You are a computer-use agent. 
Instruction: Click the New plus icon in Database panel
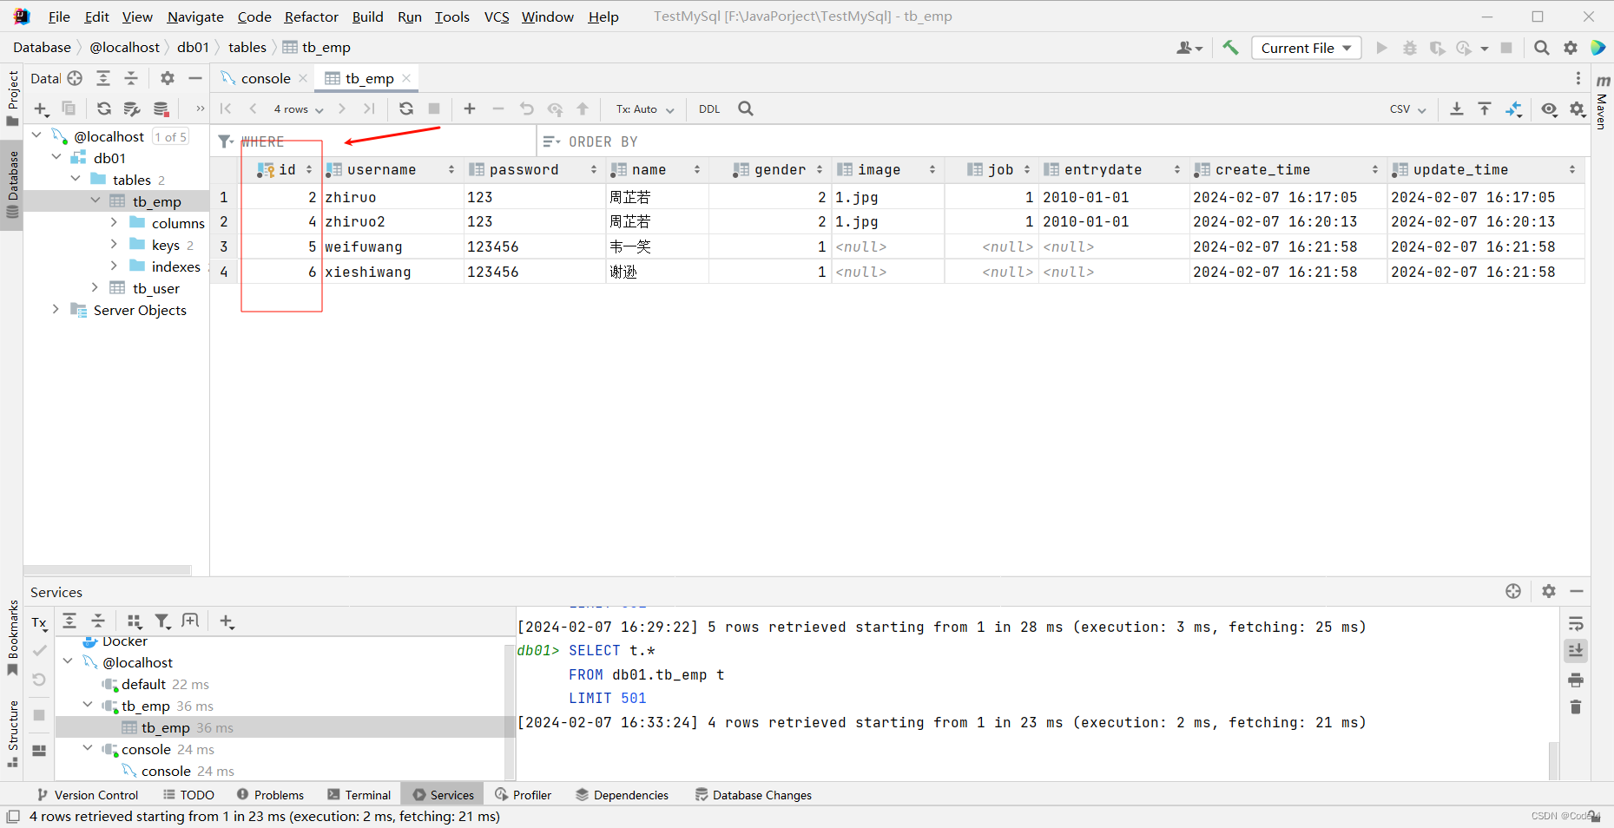pyautogui.click(x=41, y=108)
